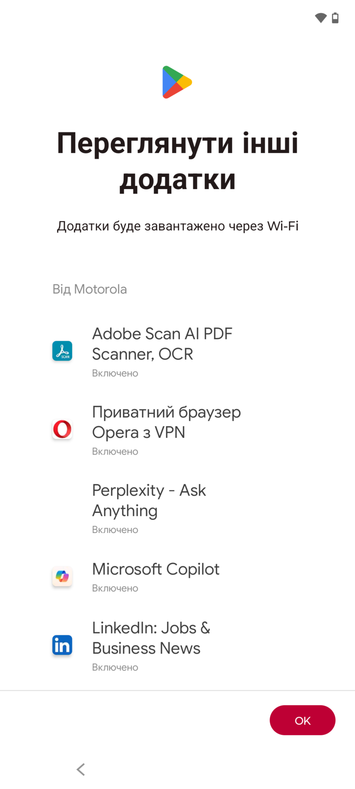Tap the Microsoft Copilot app icon

[62, 577]
